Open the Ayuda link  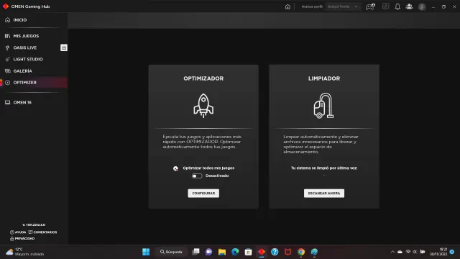[18, 232]
